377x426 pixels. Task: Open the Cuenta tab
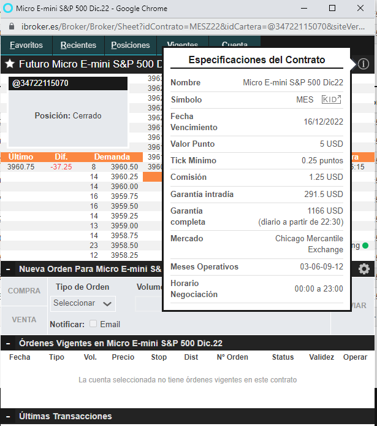click(235, 42)
